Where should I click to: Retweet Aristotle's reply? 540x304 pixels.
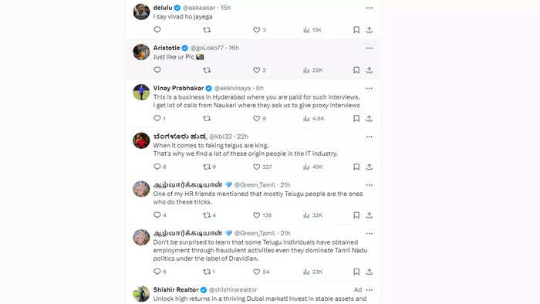(207, 70)
